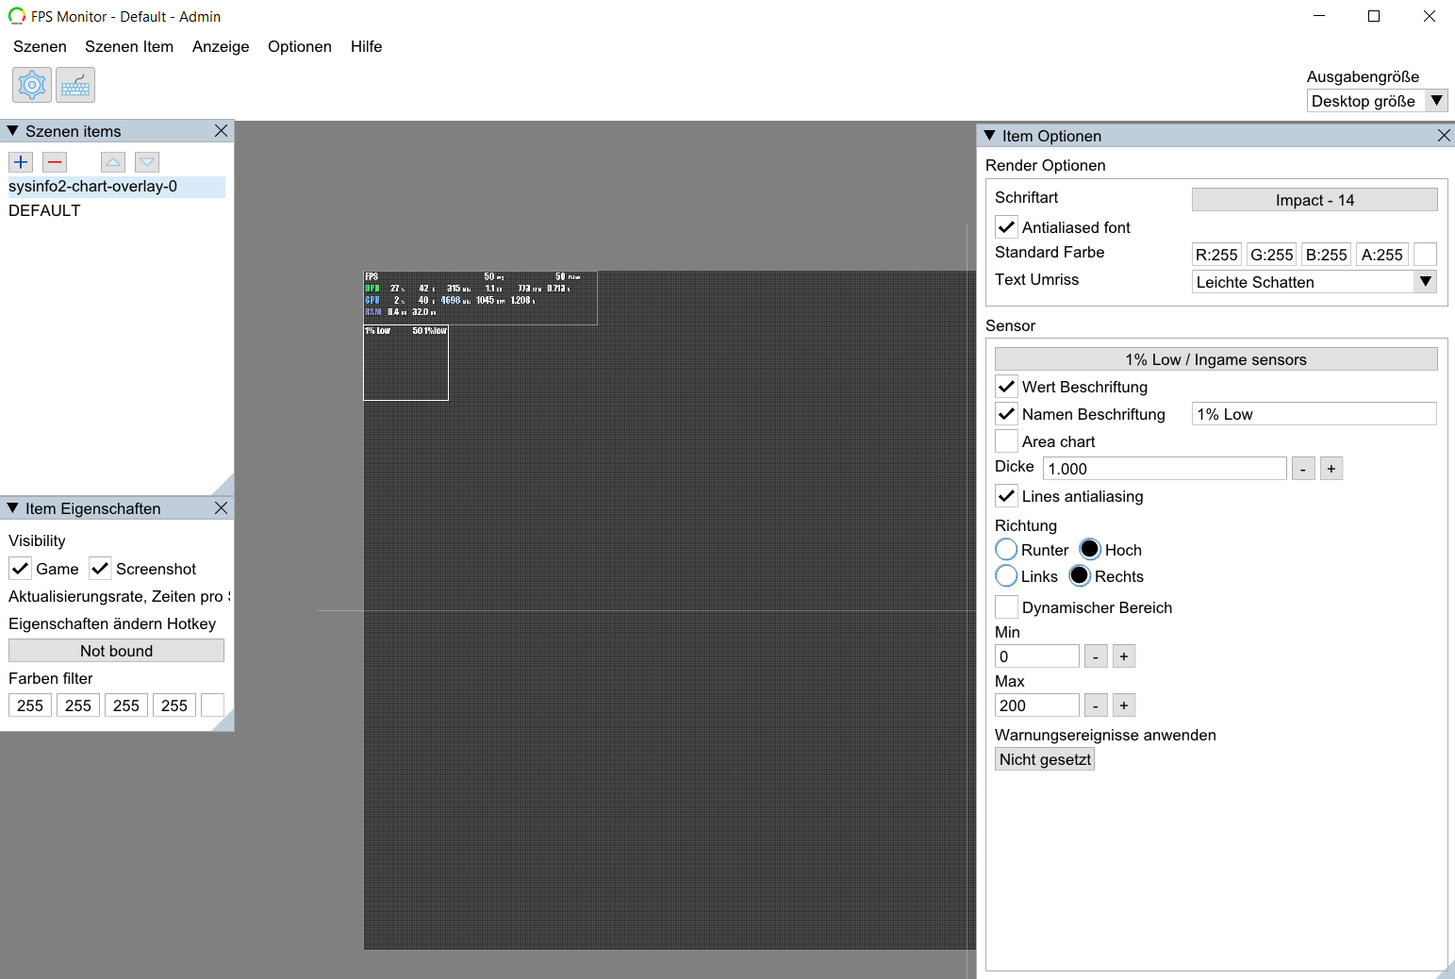Image resolution: width=1455 pixels, height=979 pixels.
Task: Select the DEFAULT scene item
Action: point(117,211)
